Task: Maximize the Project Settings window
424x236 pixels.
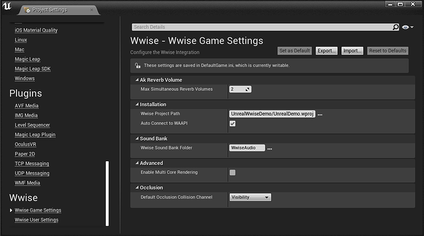Action: [x=400, y=4]
